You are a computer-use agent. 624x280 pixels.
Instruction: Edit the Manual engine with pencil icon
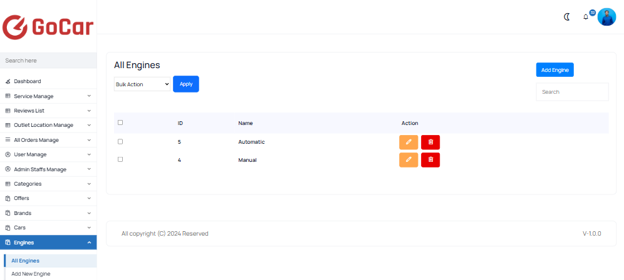pos(408,159)
